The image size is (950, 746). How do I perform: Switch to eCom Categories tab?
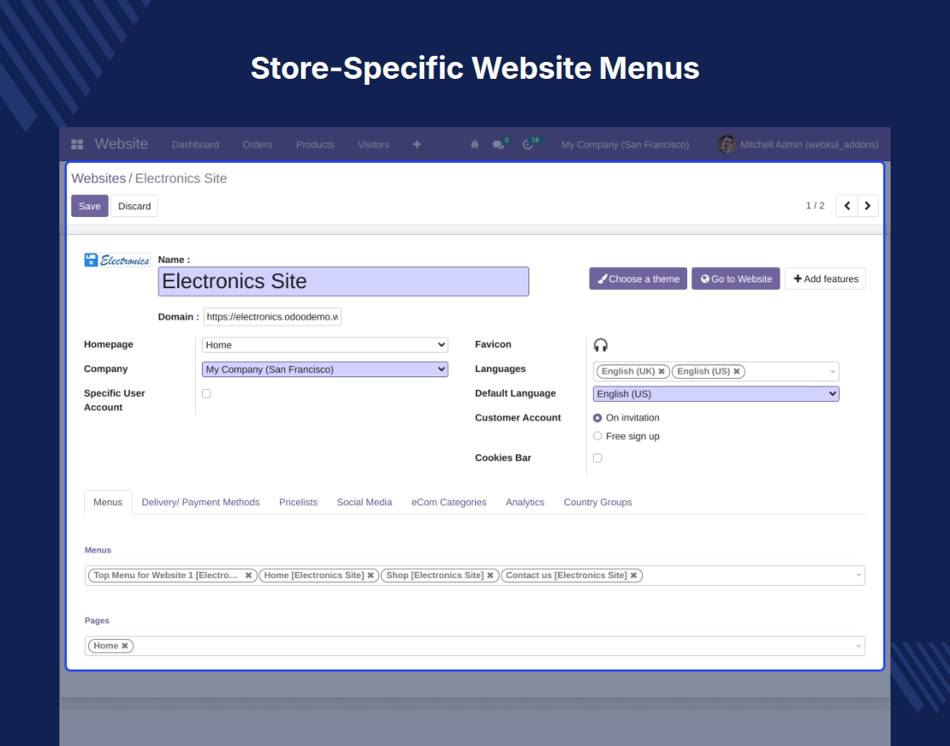449,502
